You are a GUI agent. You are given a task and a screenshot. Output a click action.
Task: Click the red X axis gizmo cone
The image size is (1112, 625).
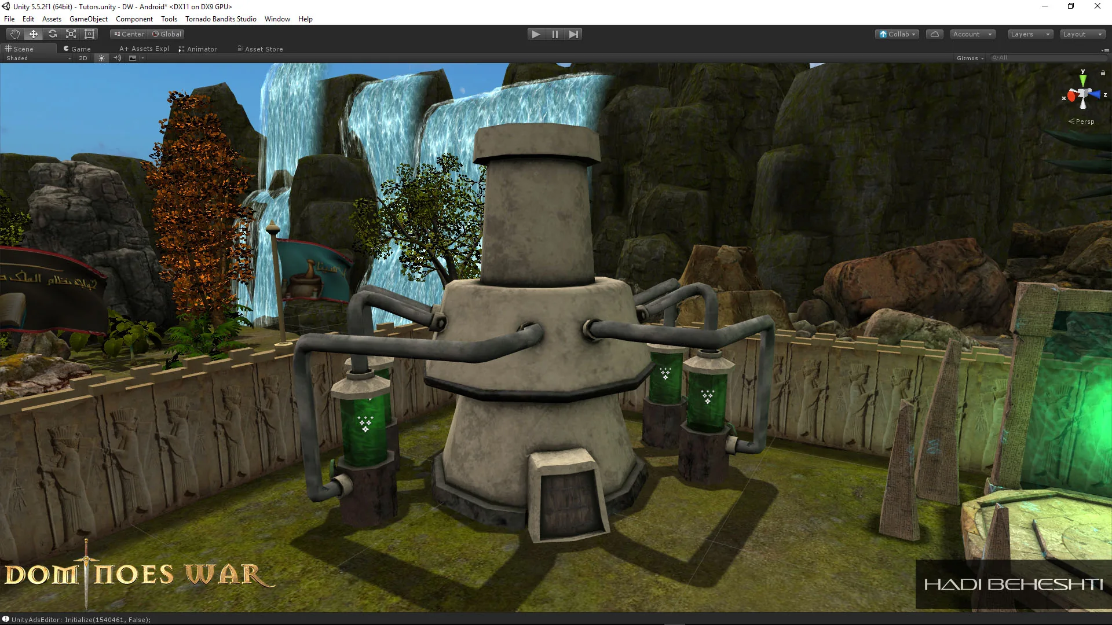(x=1071, y=97)
